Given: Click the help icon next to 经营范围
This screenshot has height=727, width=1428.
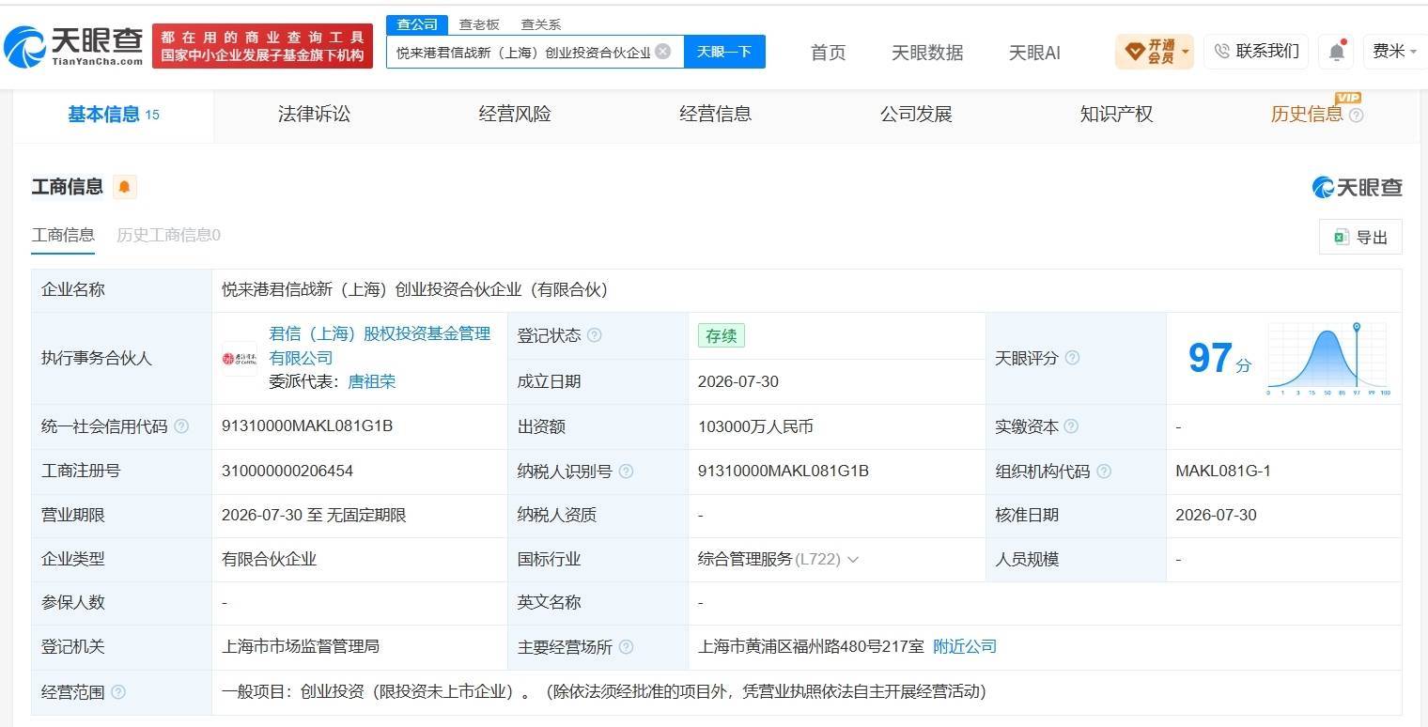Looking at the screenshot, I should 117,692.
